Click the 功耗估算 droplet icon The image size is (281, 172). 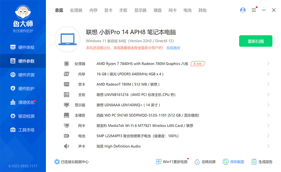[x=197, y=162]
